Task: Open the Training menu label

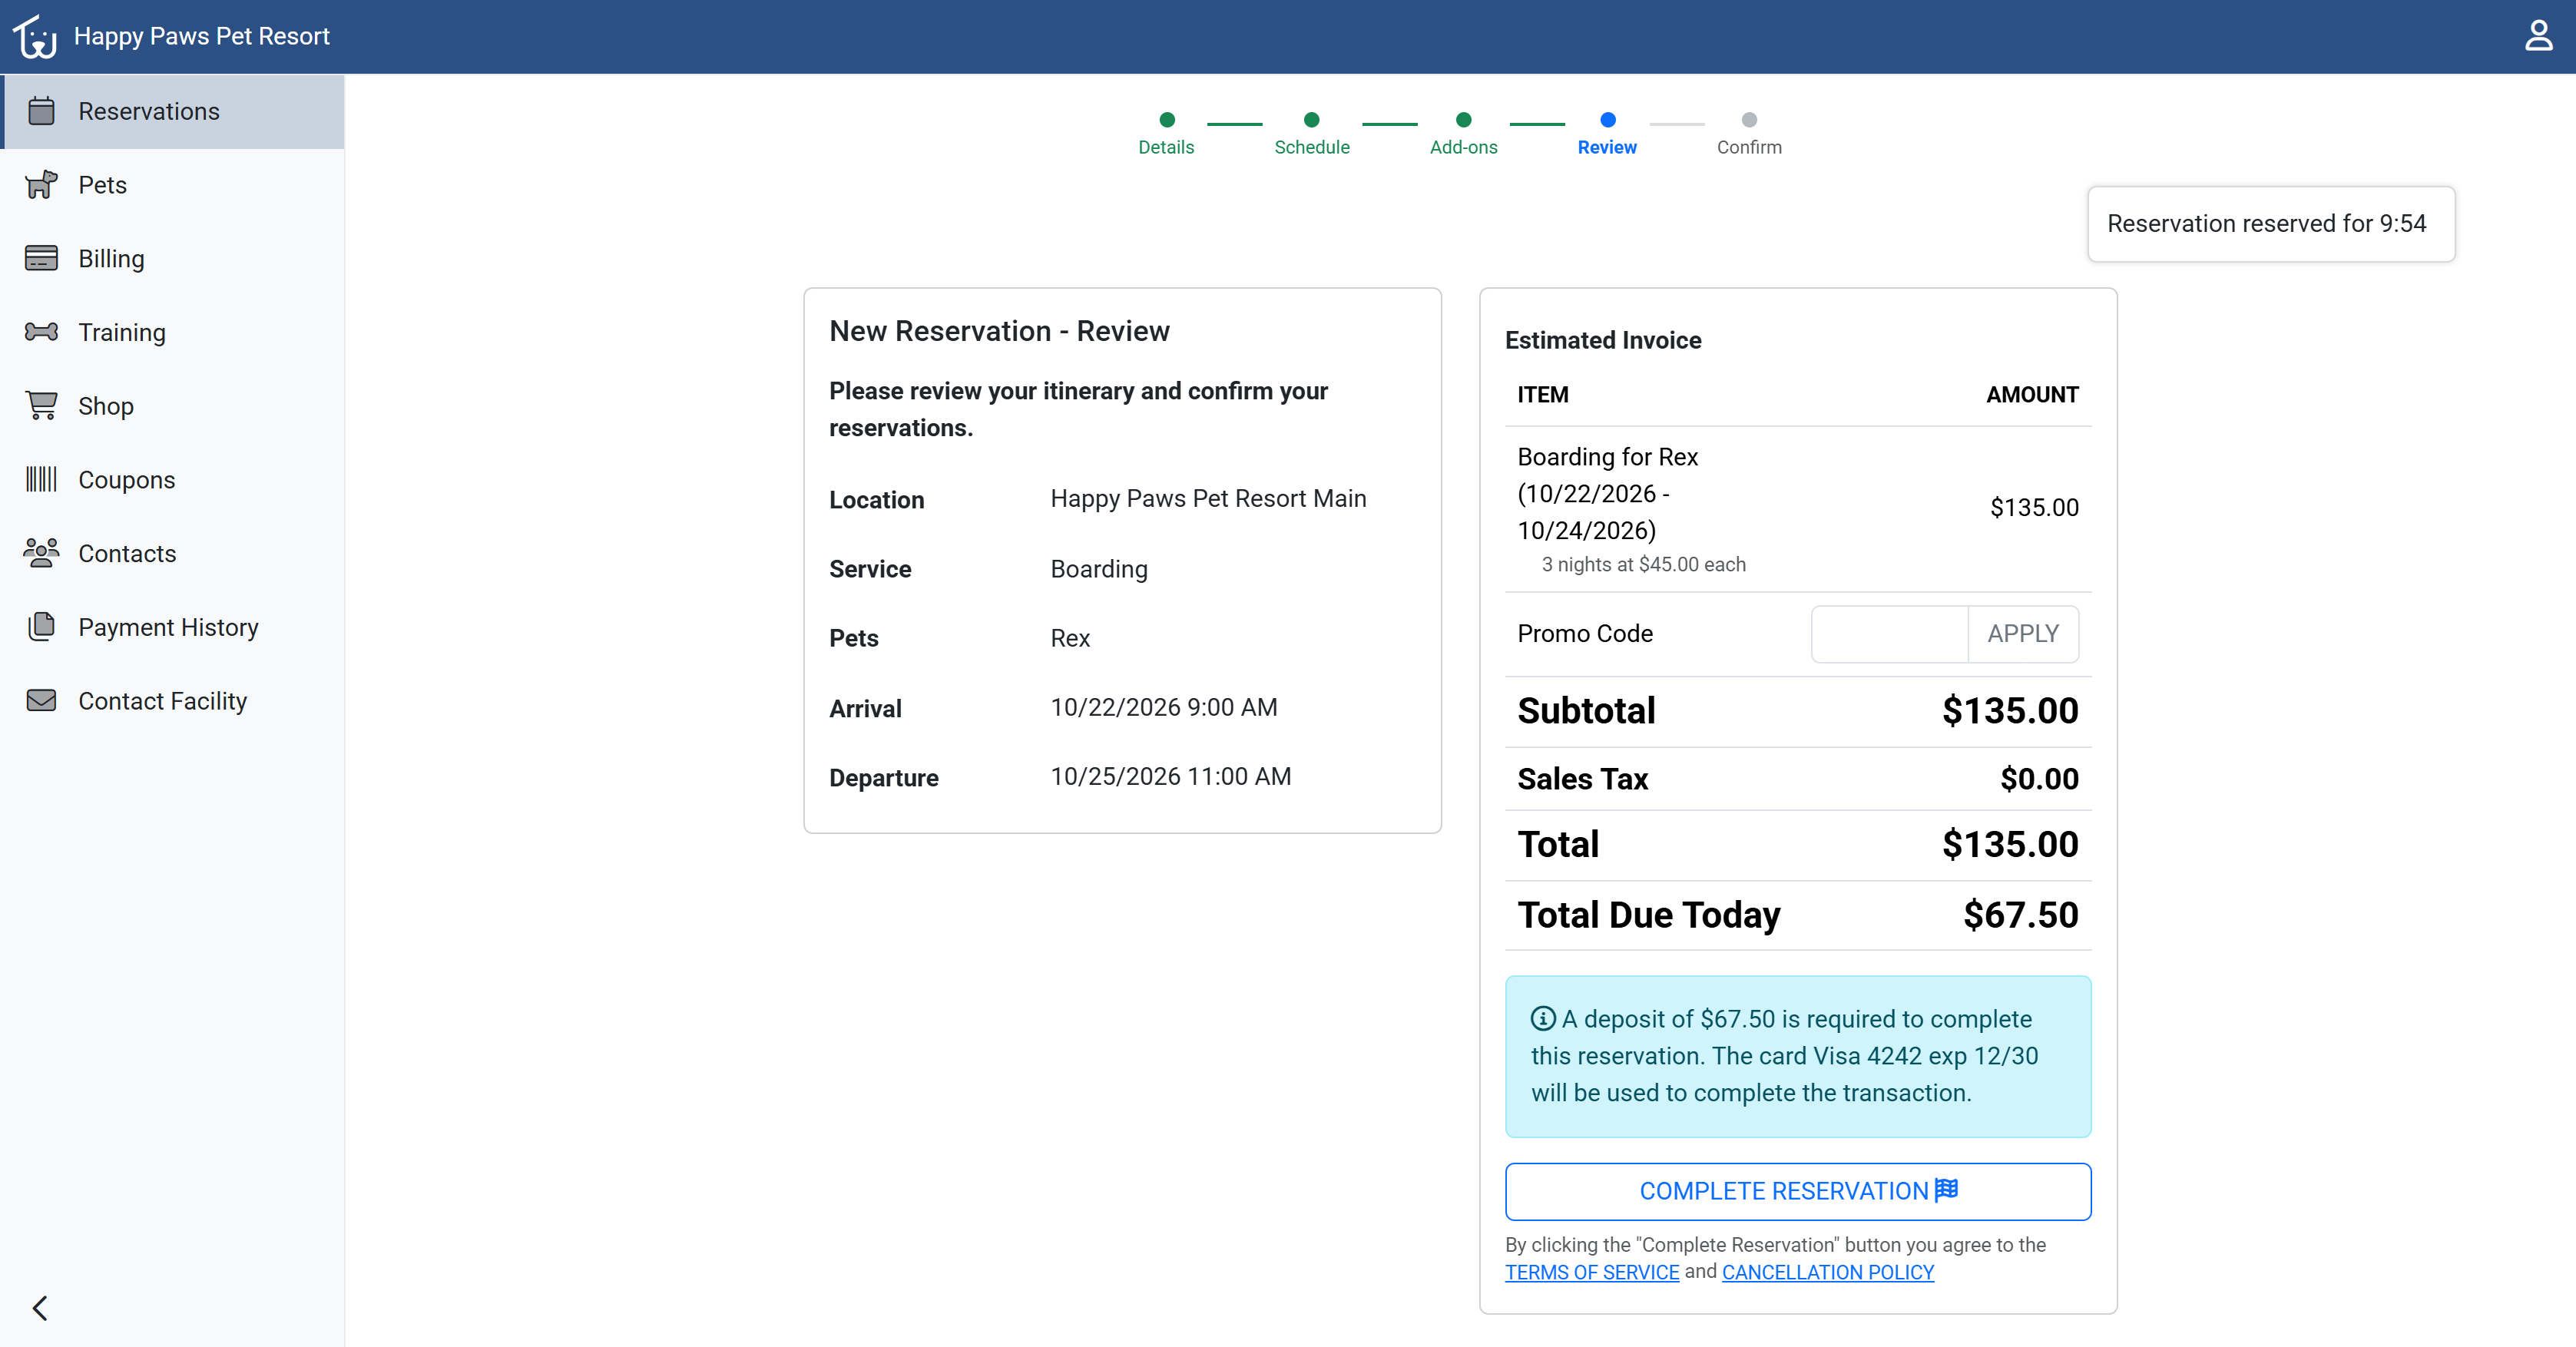Action: [x=122, y=333]
